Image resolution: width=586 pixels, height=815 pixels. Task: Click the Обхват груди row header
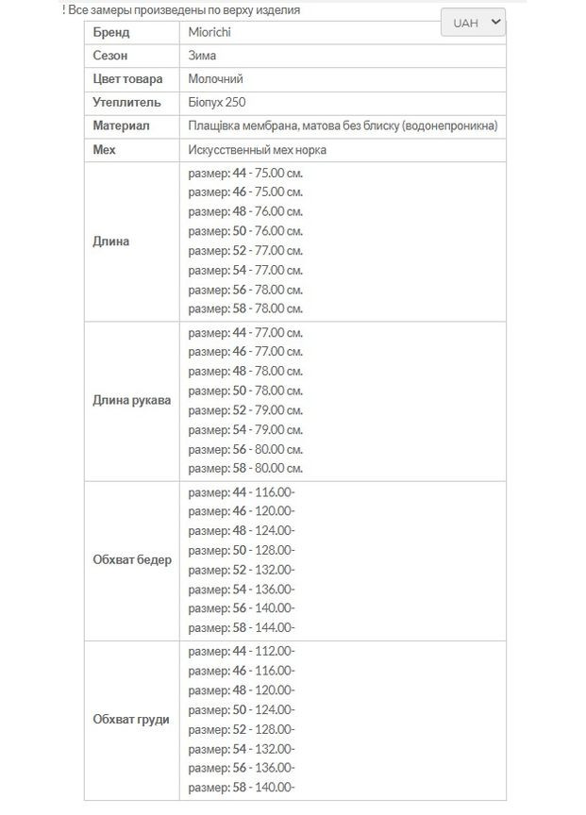pos(131,720)
